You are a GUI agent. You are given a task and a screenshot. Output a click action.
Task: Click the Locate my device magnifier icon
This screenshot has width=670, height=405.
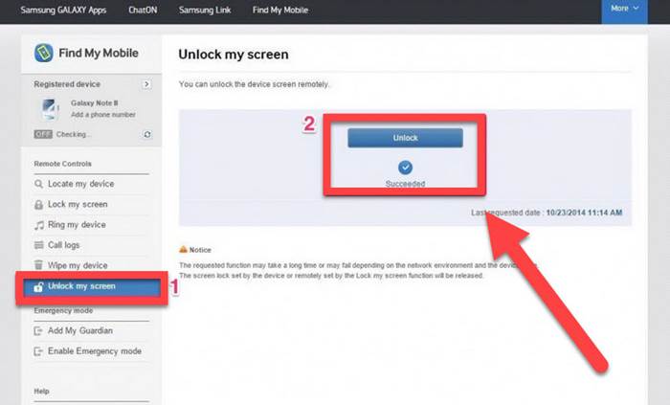(38, 184)
